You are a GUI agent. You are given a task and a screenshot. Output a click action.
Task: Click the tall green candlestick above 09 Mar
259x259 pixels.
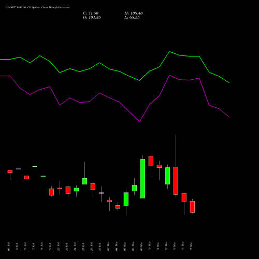click(142, 179)
